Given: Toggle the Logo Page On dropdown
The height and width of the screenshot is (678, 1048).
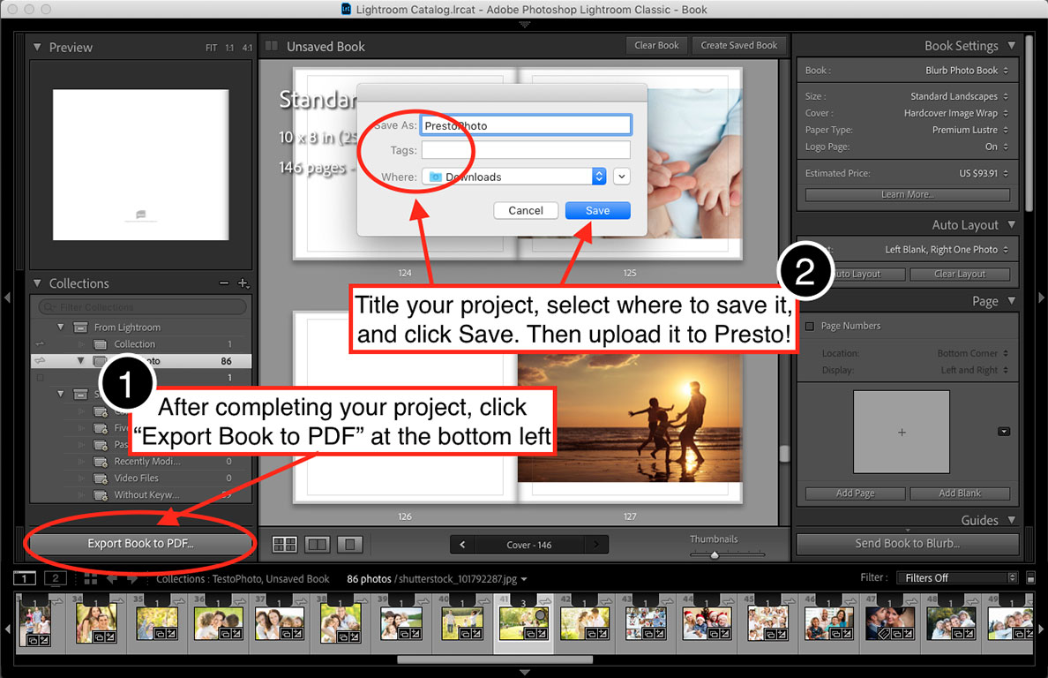Looking at the screenshot, I should [x=997, y=147].
